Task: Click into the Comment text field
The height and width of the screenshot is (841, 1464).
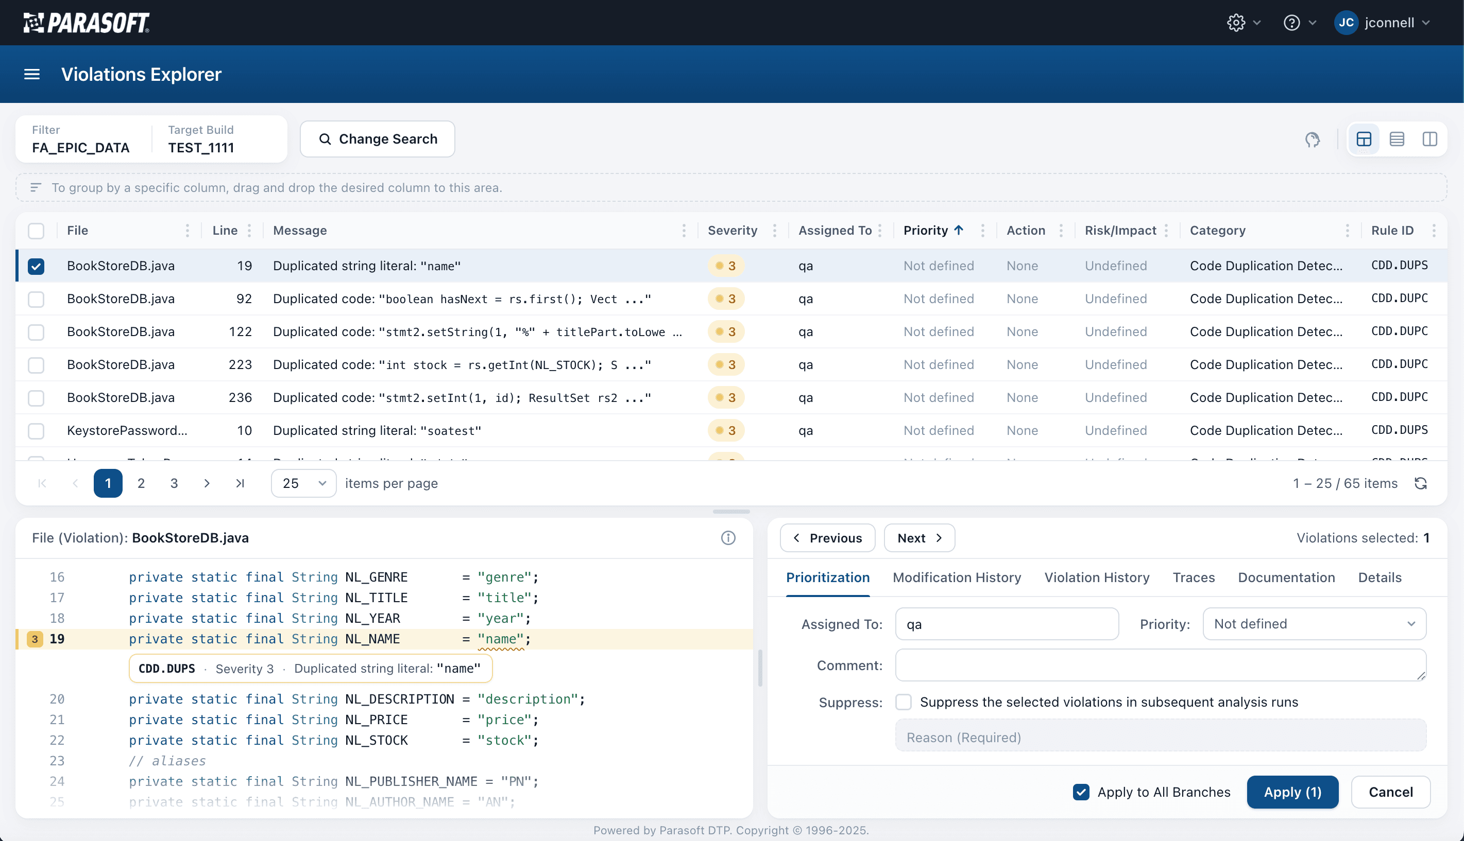Action: pos(1161,665)
